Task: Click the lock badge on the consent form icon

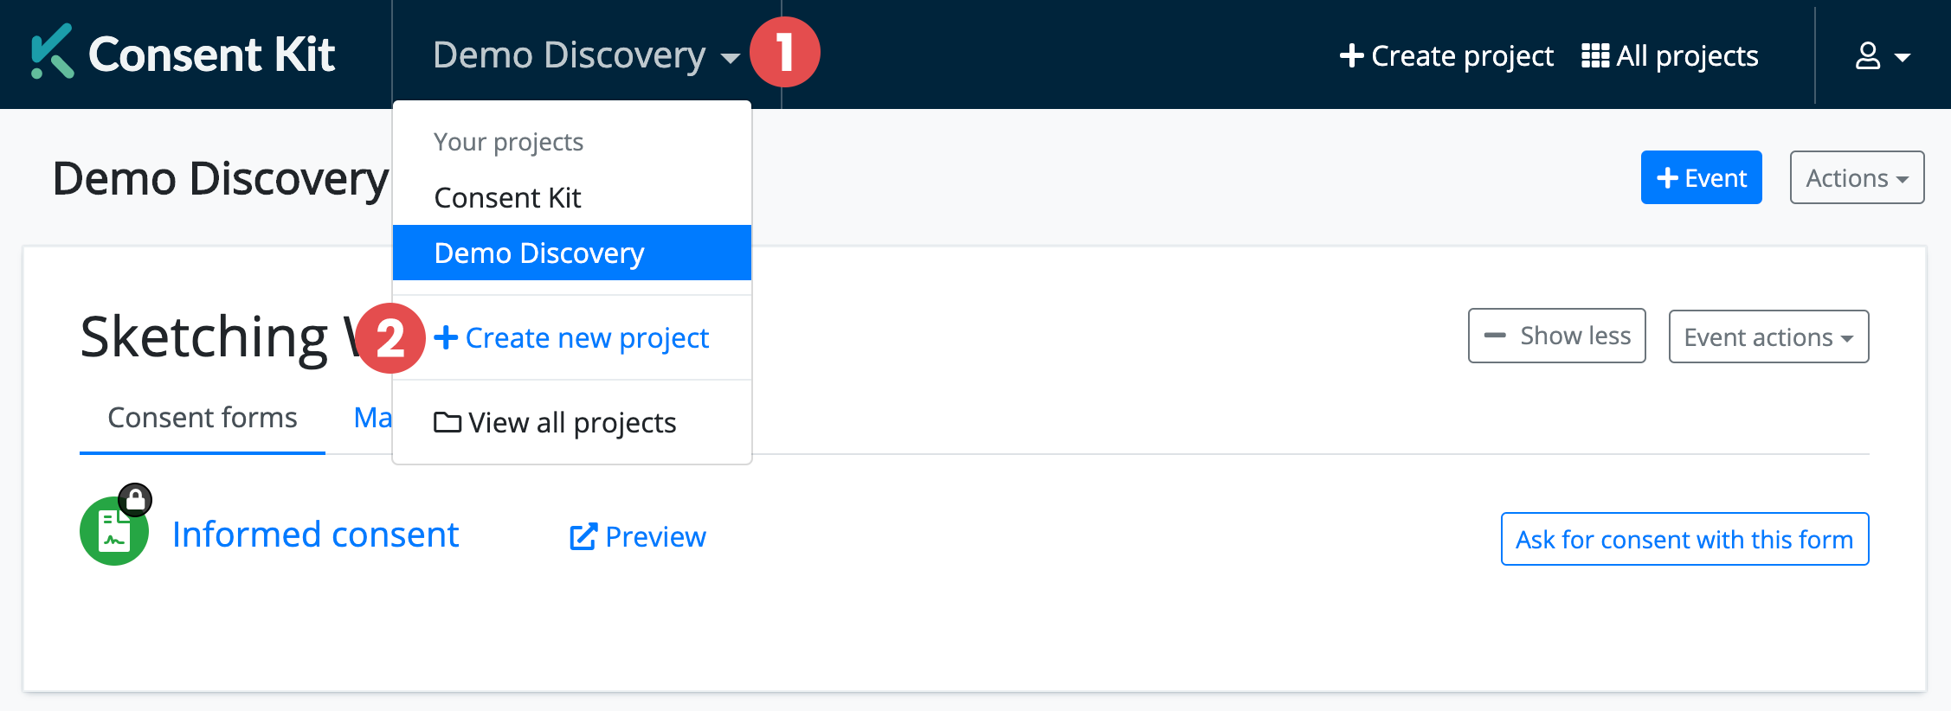Action: click(x=137, y=499)
